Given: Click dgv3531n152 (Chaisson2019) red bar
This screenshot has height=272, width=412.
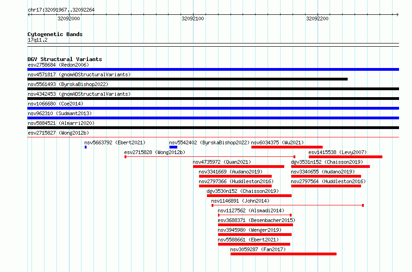Looking at the screenshot, I should 331,167.
